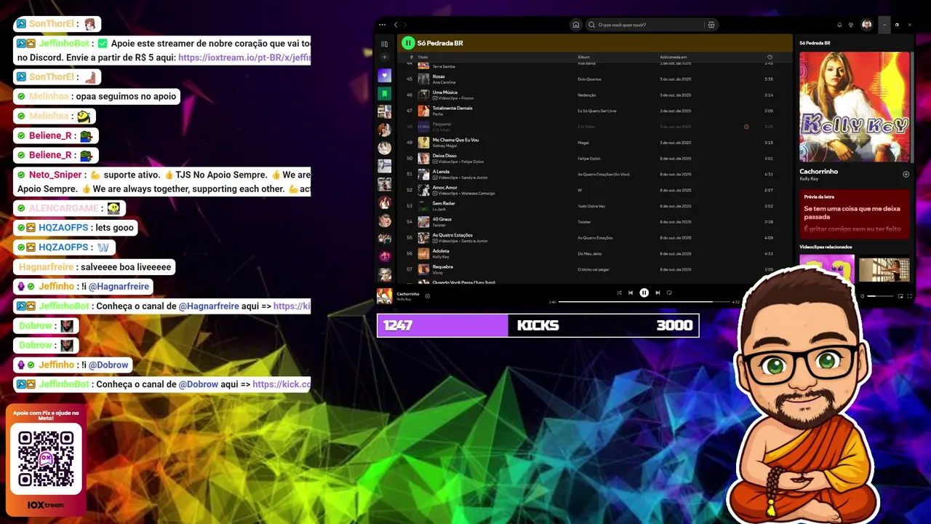Sort the tracks by the Álbum column header
This screenshot has width=931, height=524.
pyautogui.click(x=583, y=57)
